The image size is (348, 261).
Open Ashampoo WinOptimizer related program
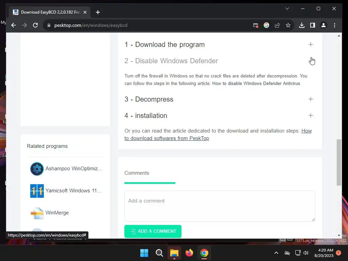click(x=74, y=169)
